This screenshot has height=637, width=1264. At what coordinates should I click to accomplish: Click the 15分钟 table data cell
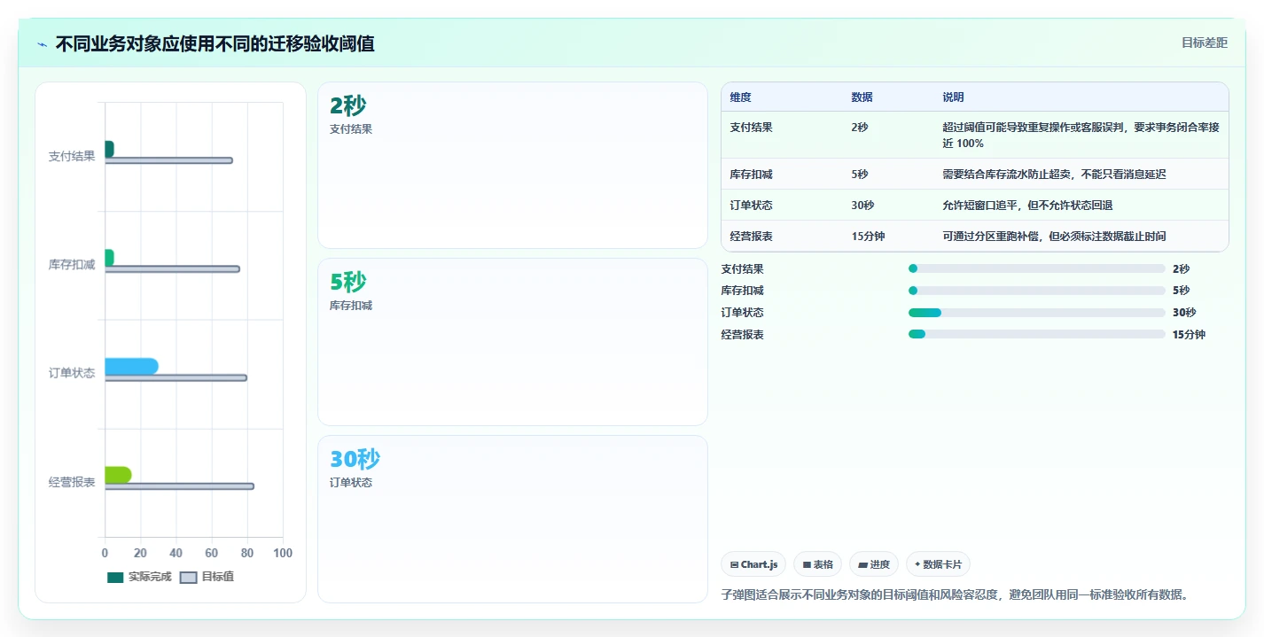pos(868,236)
